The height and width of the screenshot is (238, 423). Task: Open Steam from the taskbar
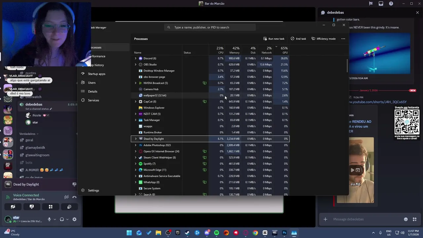187,233
